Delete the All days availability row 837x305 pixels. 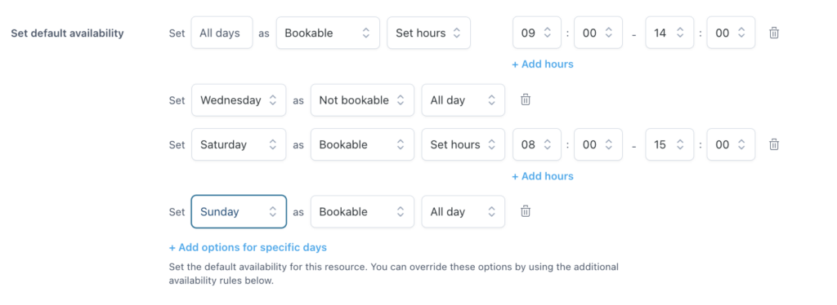point(773,33)
